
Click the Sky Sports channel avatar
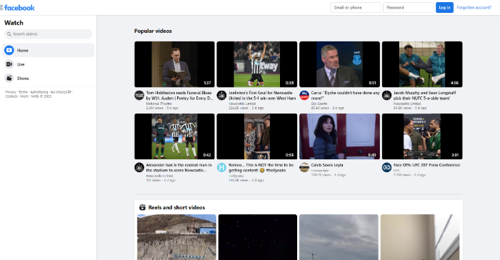(304, 95)
